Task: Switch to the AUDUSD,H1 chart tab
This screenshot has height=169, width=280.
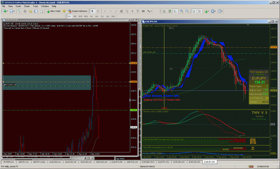Action: click(55, 162)
